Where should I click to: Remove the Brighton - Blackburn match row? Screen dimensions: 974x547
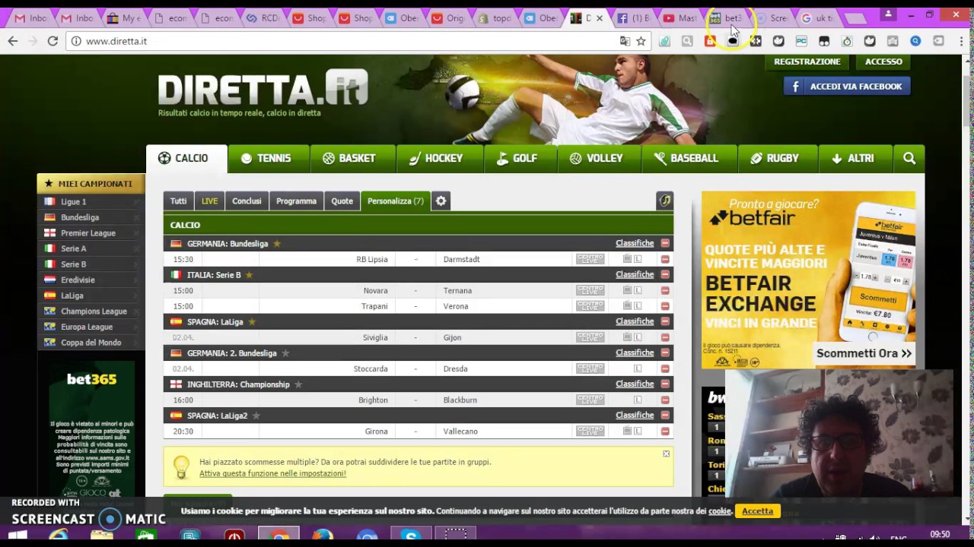(665, 400)
